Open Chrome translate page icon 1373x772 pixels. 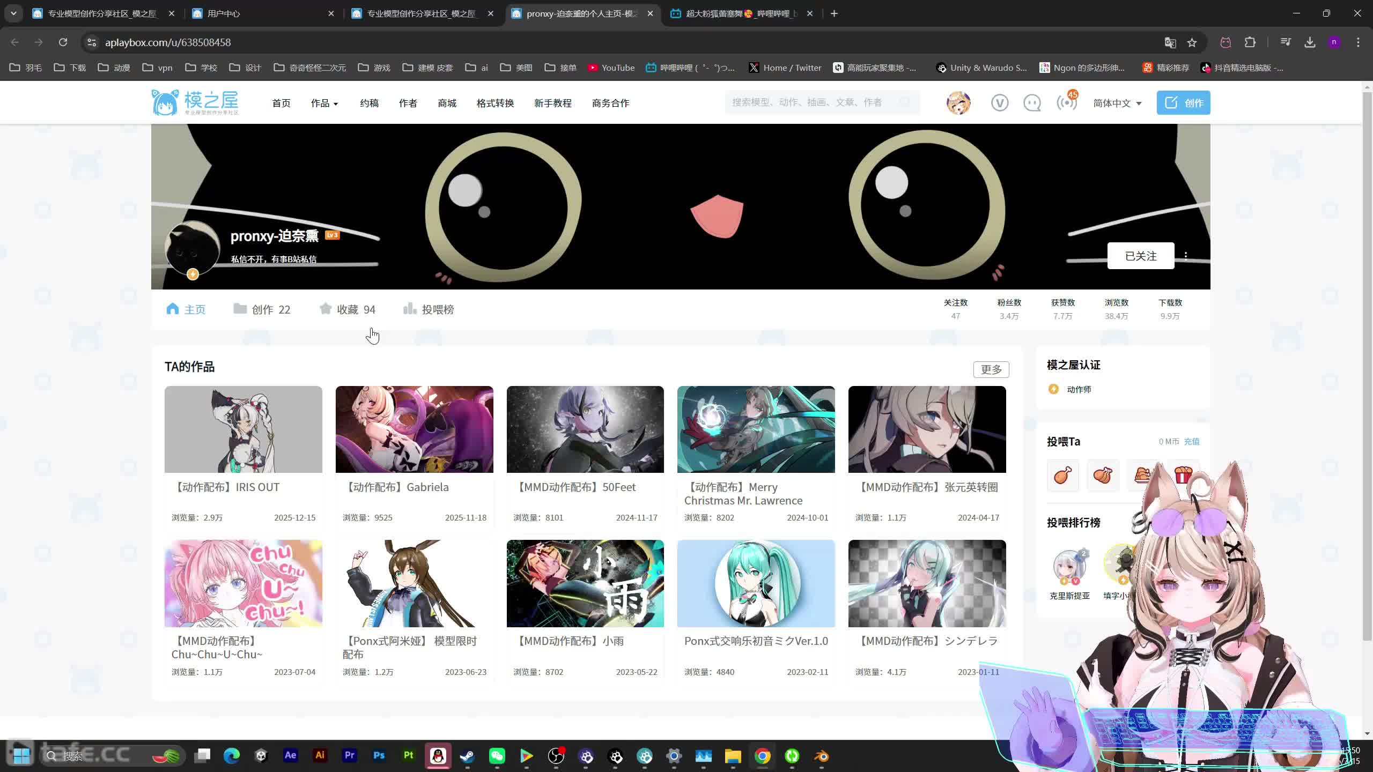pos(1170,42)
